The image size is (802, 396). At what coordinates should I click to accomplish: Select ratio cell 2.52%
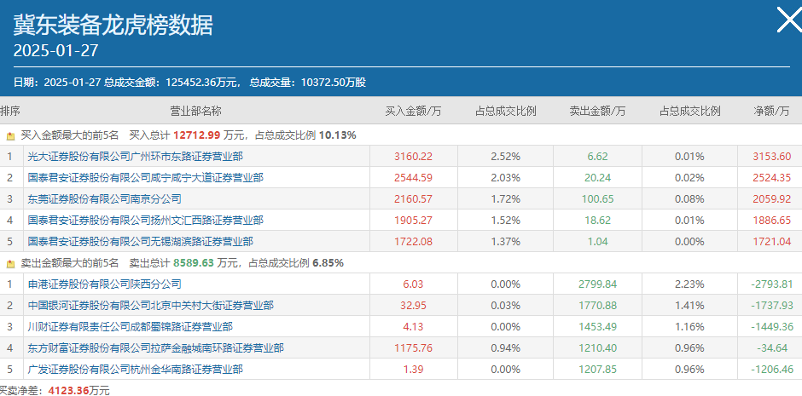coord(505,157)
